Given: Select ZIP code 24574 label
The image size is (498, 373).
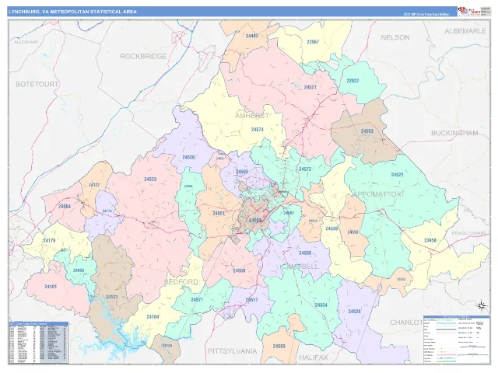Looking at the screenshot, I should coord(258,130).
